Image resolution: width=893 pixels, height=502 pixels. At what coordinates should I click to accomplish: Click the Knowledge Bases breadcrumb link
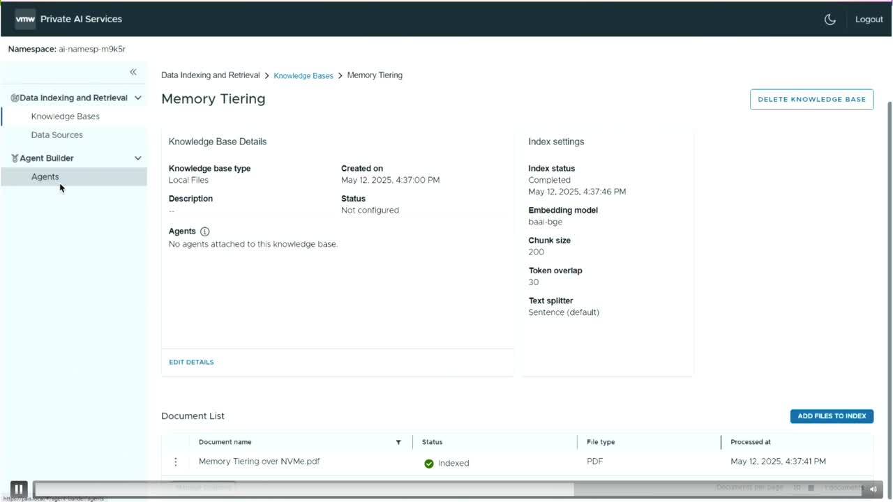(303, 75)
